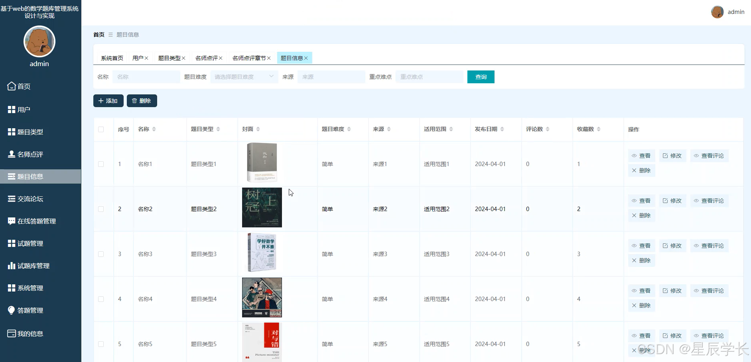The height and width of the screenshot is (362, 751).
Task: Click the 来源 search field
Action: [331, 77]
